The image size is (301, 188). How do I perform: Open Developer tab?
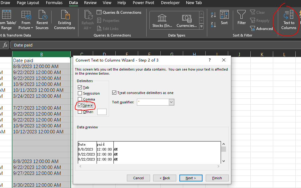pyautogui.click(x=170, y=3)
